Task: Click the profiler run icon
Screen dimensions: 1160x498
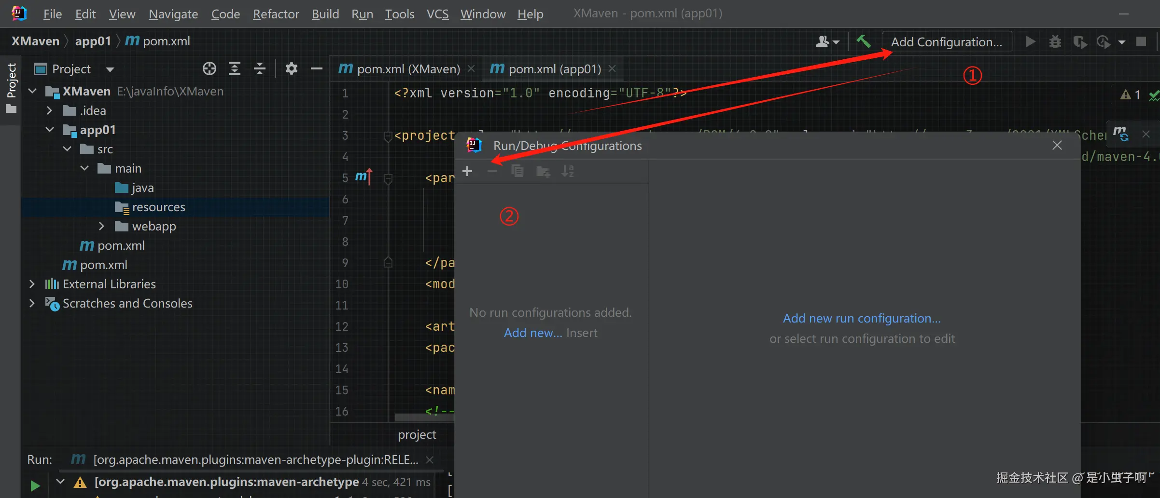Action: coord(1104,42)
